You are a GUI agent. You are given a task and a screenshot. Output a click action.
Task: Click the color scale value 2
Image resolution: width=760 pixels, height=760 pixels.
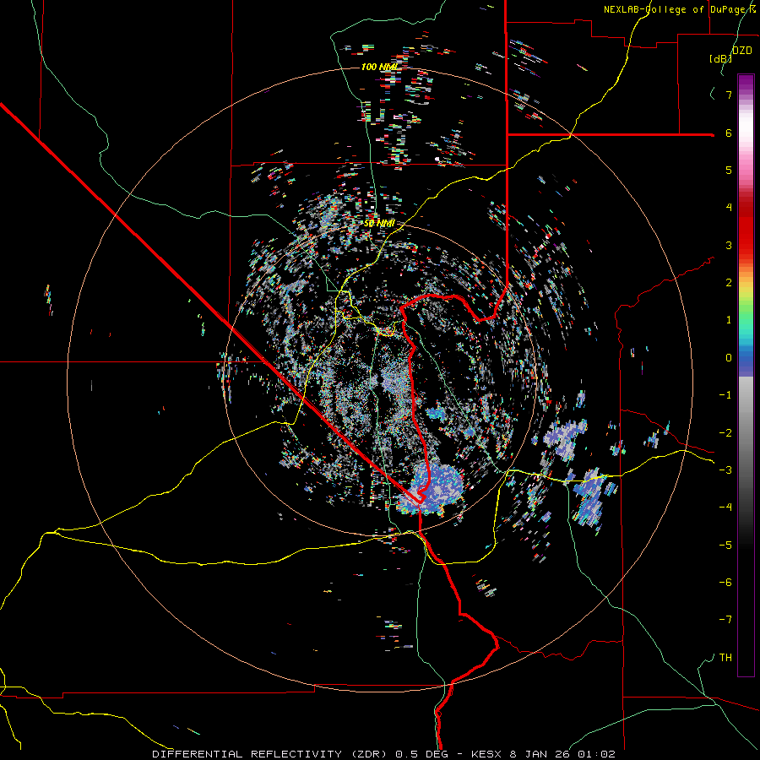[729, 283]
